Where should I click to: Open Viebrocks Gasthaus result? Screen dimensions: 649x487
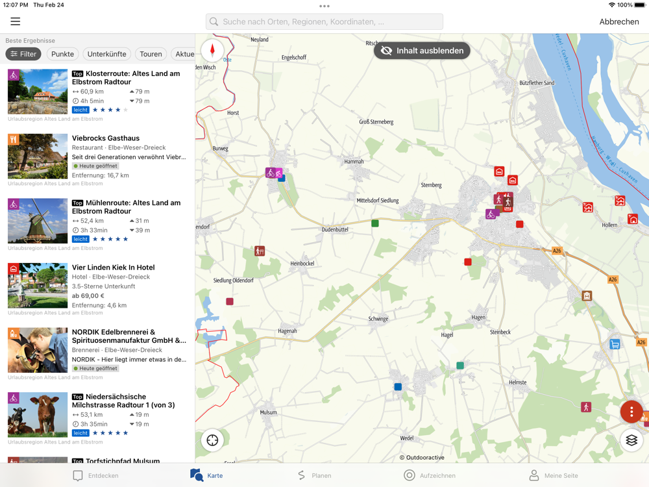[x=97, y=160]
